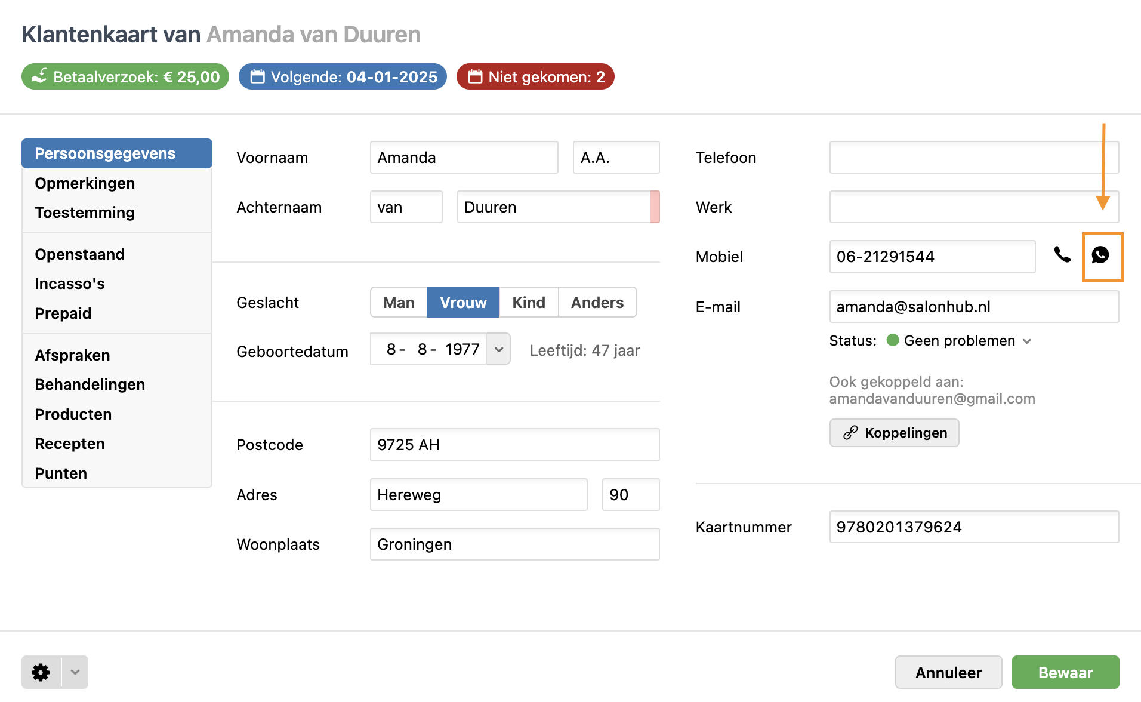Open Koppelingen with the link icon
Image resolution: width=1141 pixels, height=702 pixels.
point(894,433)
